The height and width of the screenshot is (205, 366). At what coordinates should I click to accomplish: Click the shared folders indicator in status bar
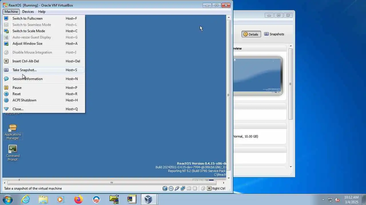[x=189, y=188]
